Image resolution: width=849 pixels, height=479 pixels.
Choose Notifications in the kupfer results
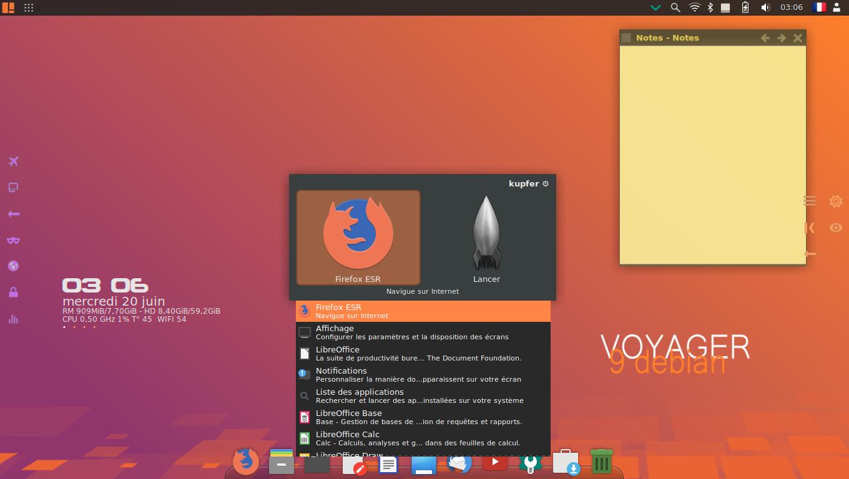point(423,374)
